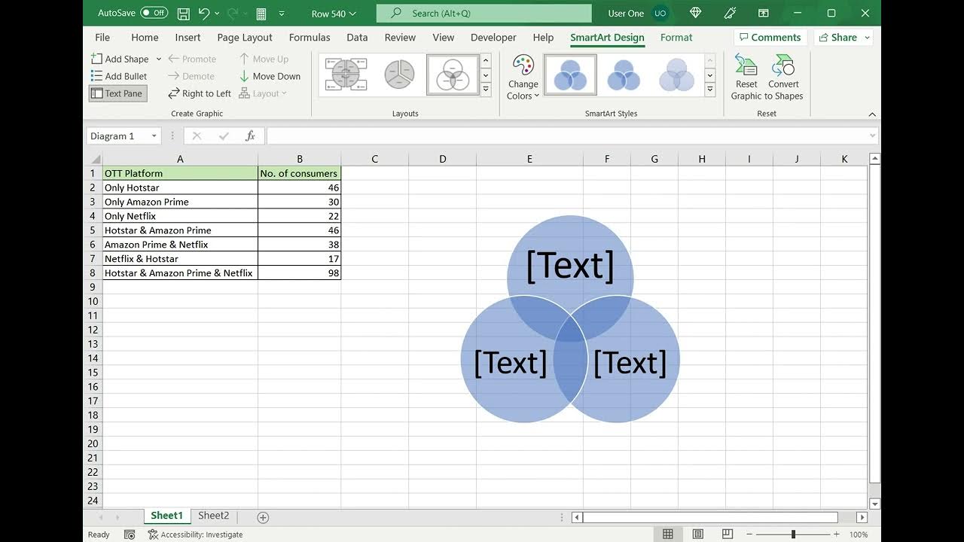Click Accessibility: Investigate in status bar

click(196, 534)
